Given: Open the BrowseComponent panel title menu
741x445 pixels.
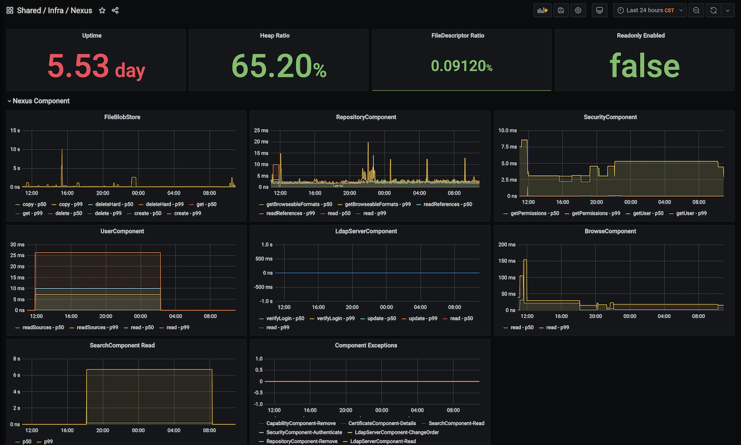Looking at the screenshot, I should click(x=610, y=231).
